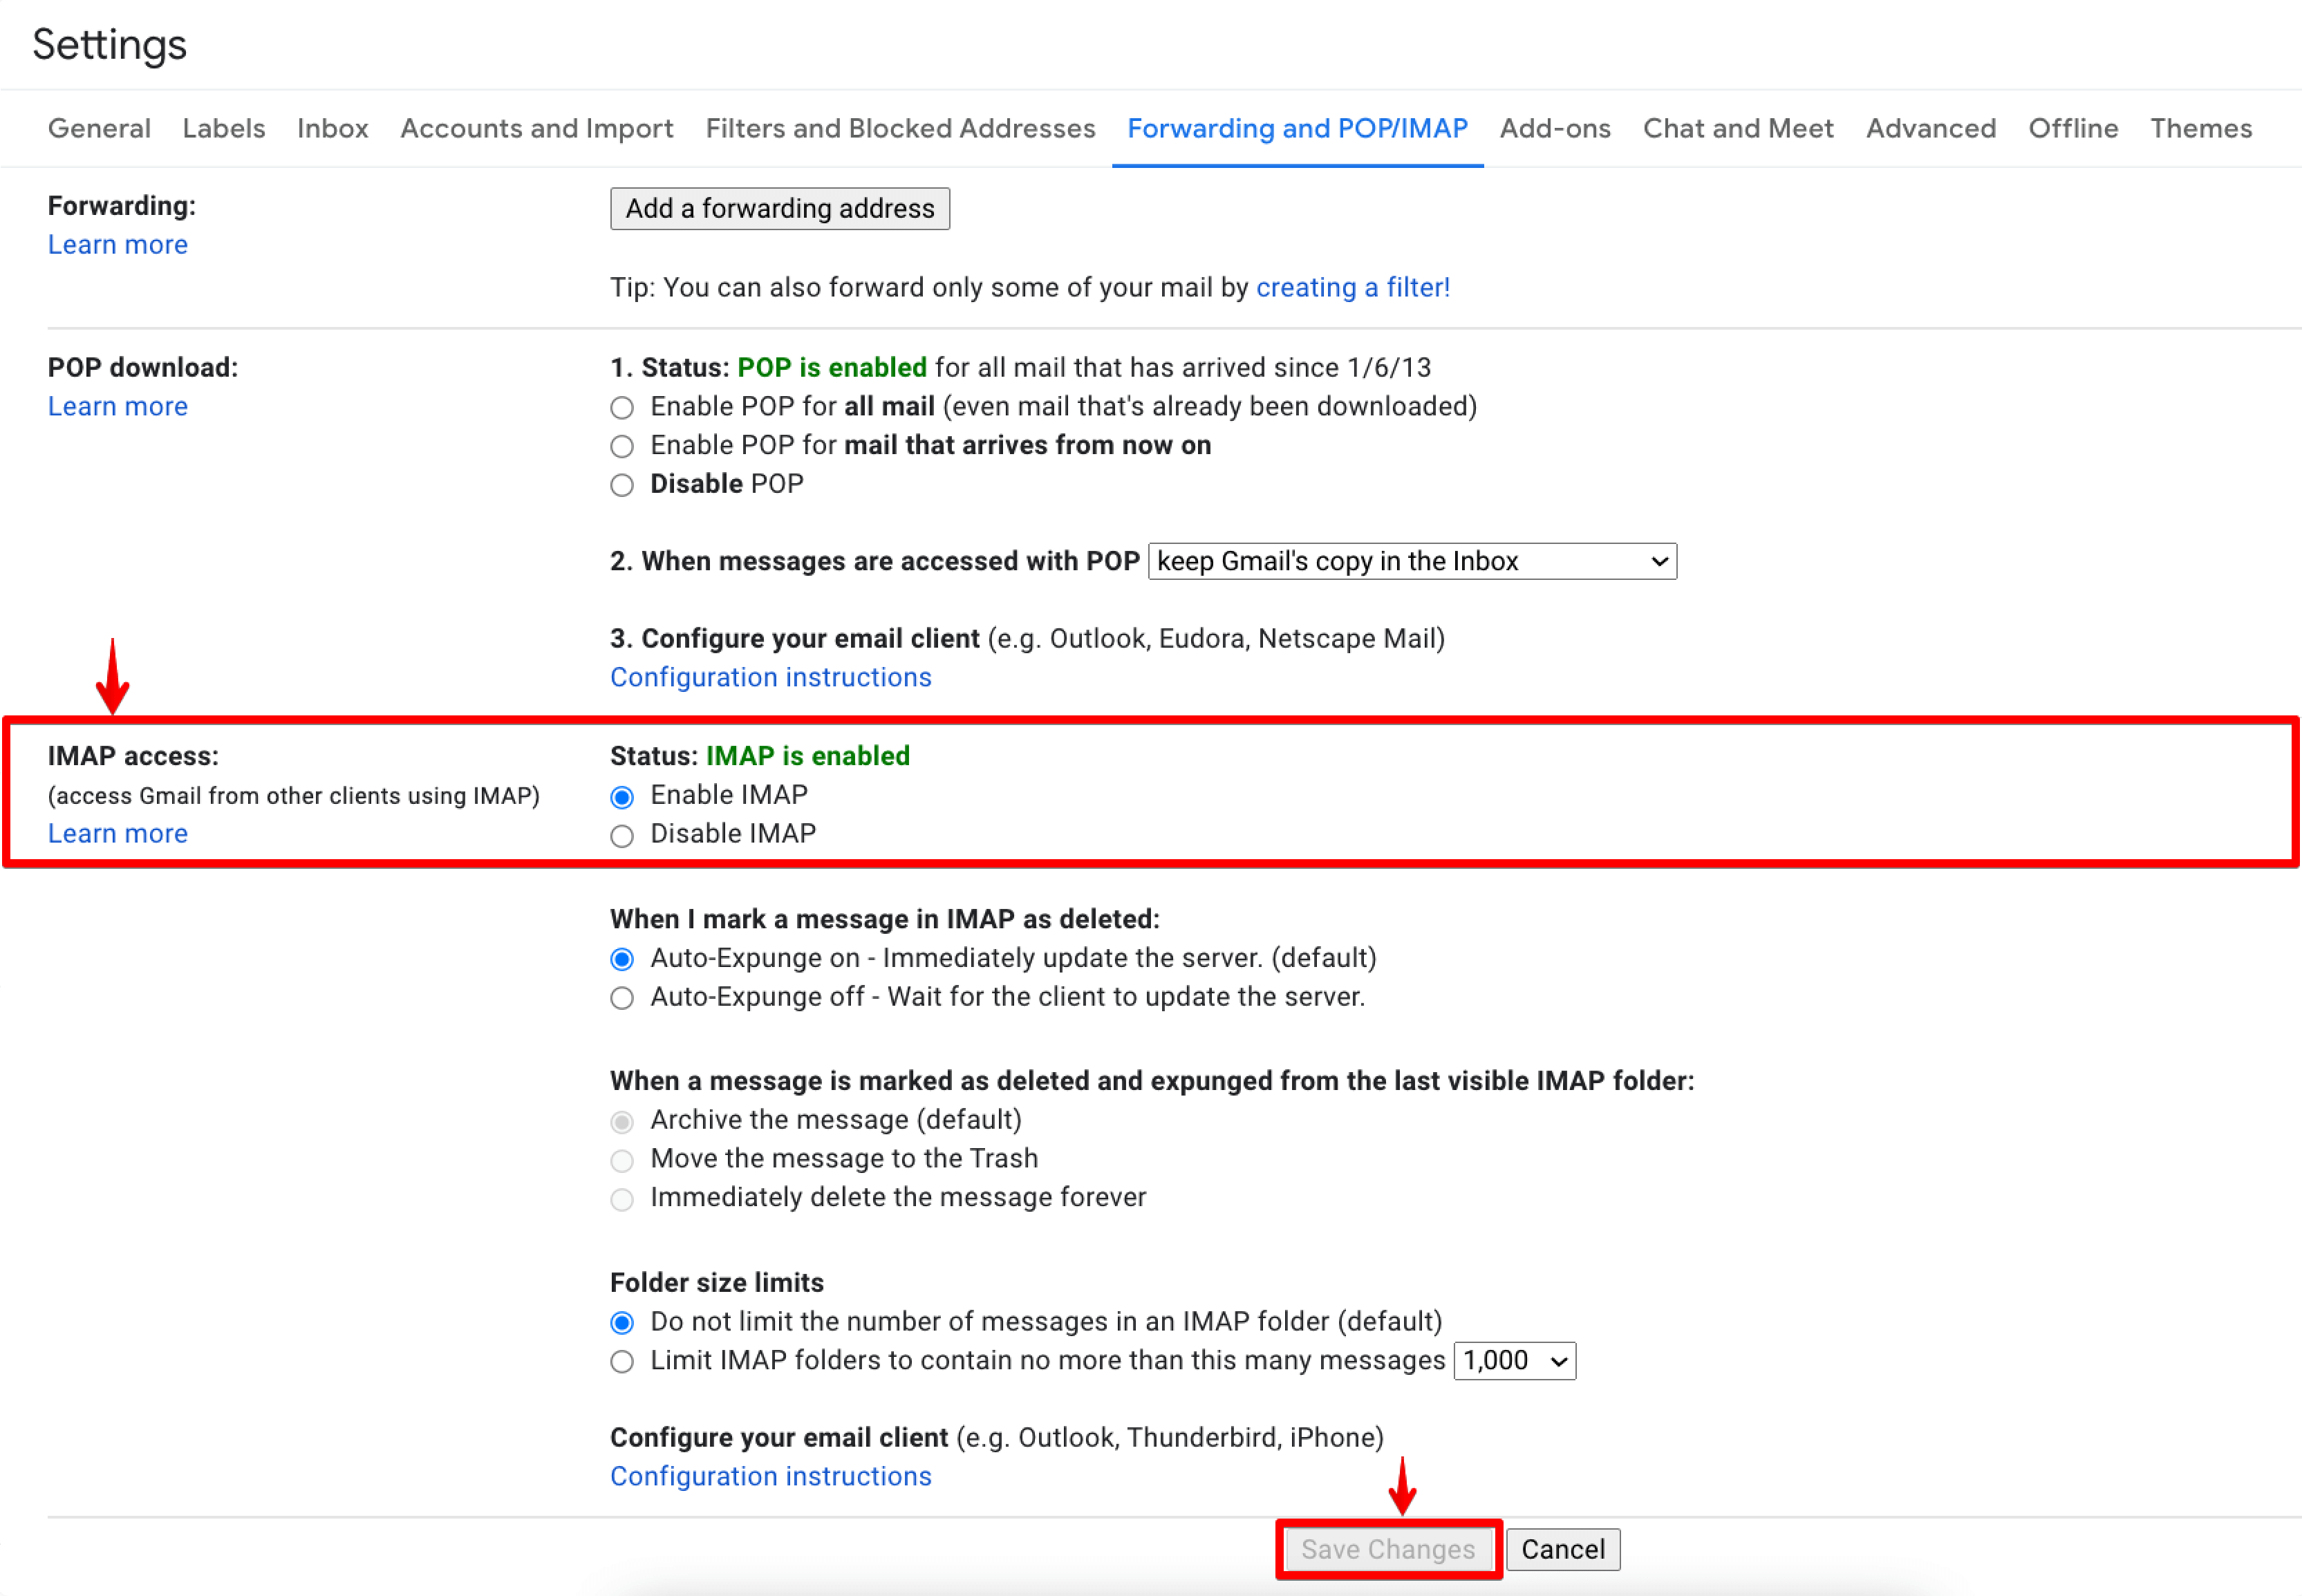Open IMAP Configuration instructions link
2302x1596 pixels.
[770, 1476]
